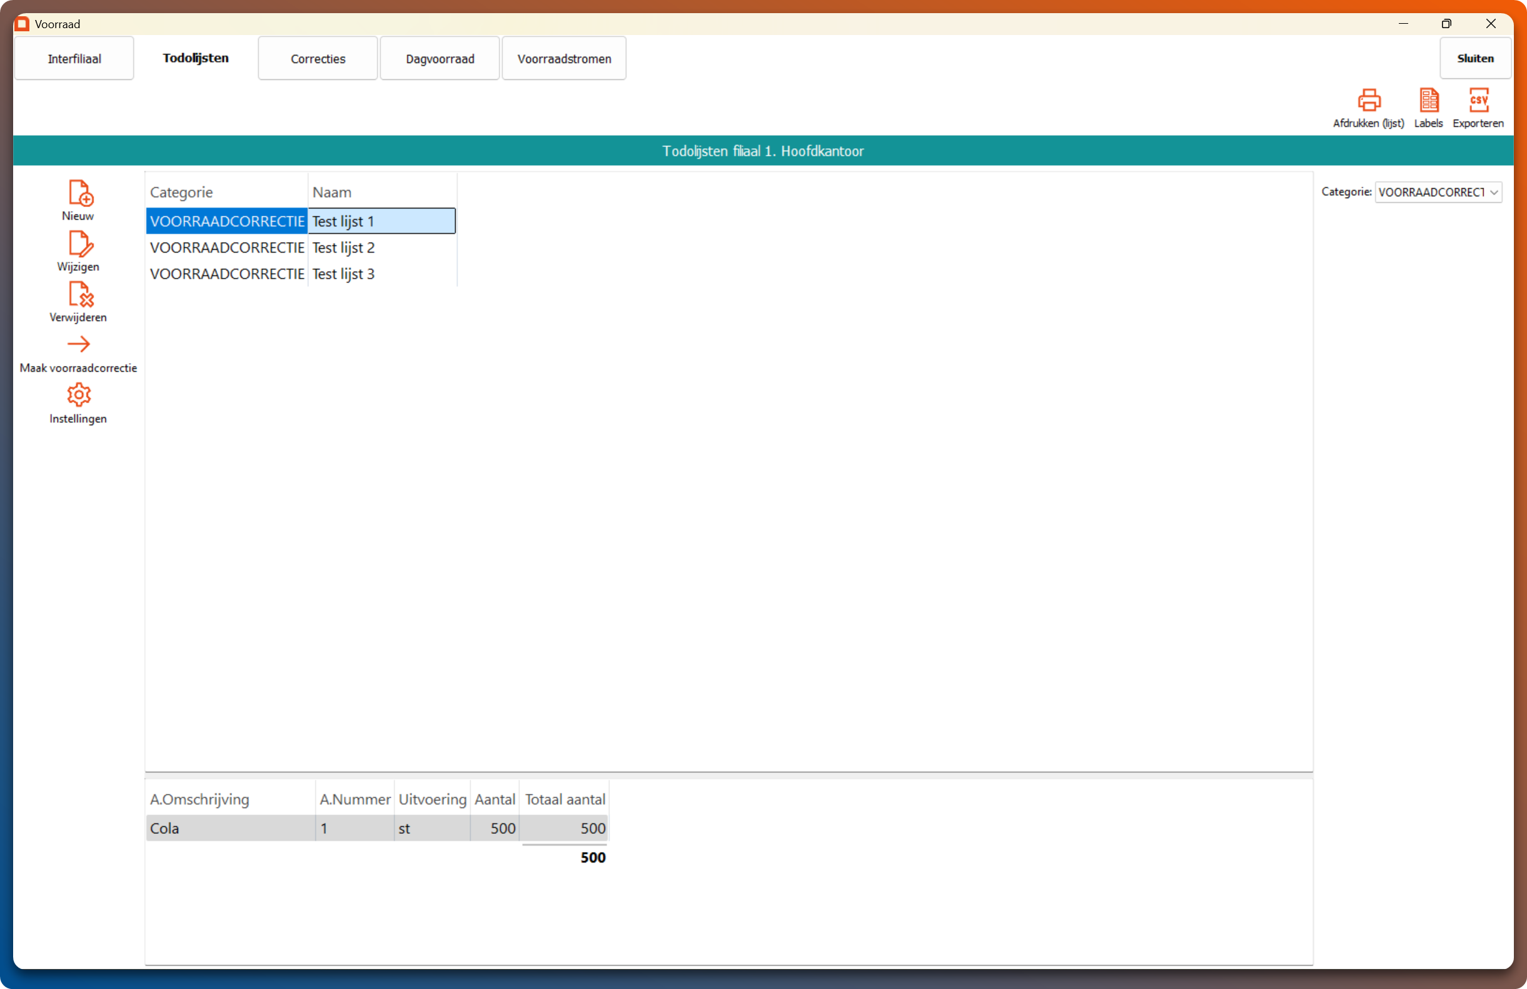Click the Verwijderen delete icon
The height and width of the screenshot is (989, 1527).
pos(79,294)
